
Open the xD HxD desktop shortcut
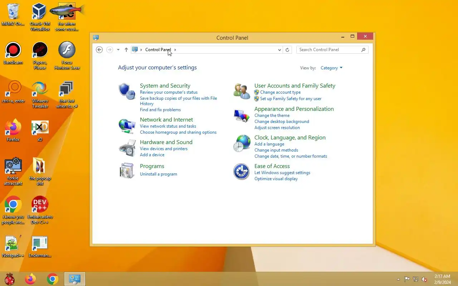tap(40, 131)
